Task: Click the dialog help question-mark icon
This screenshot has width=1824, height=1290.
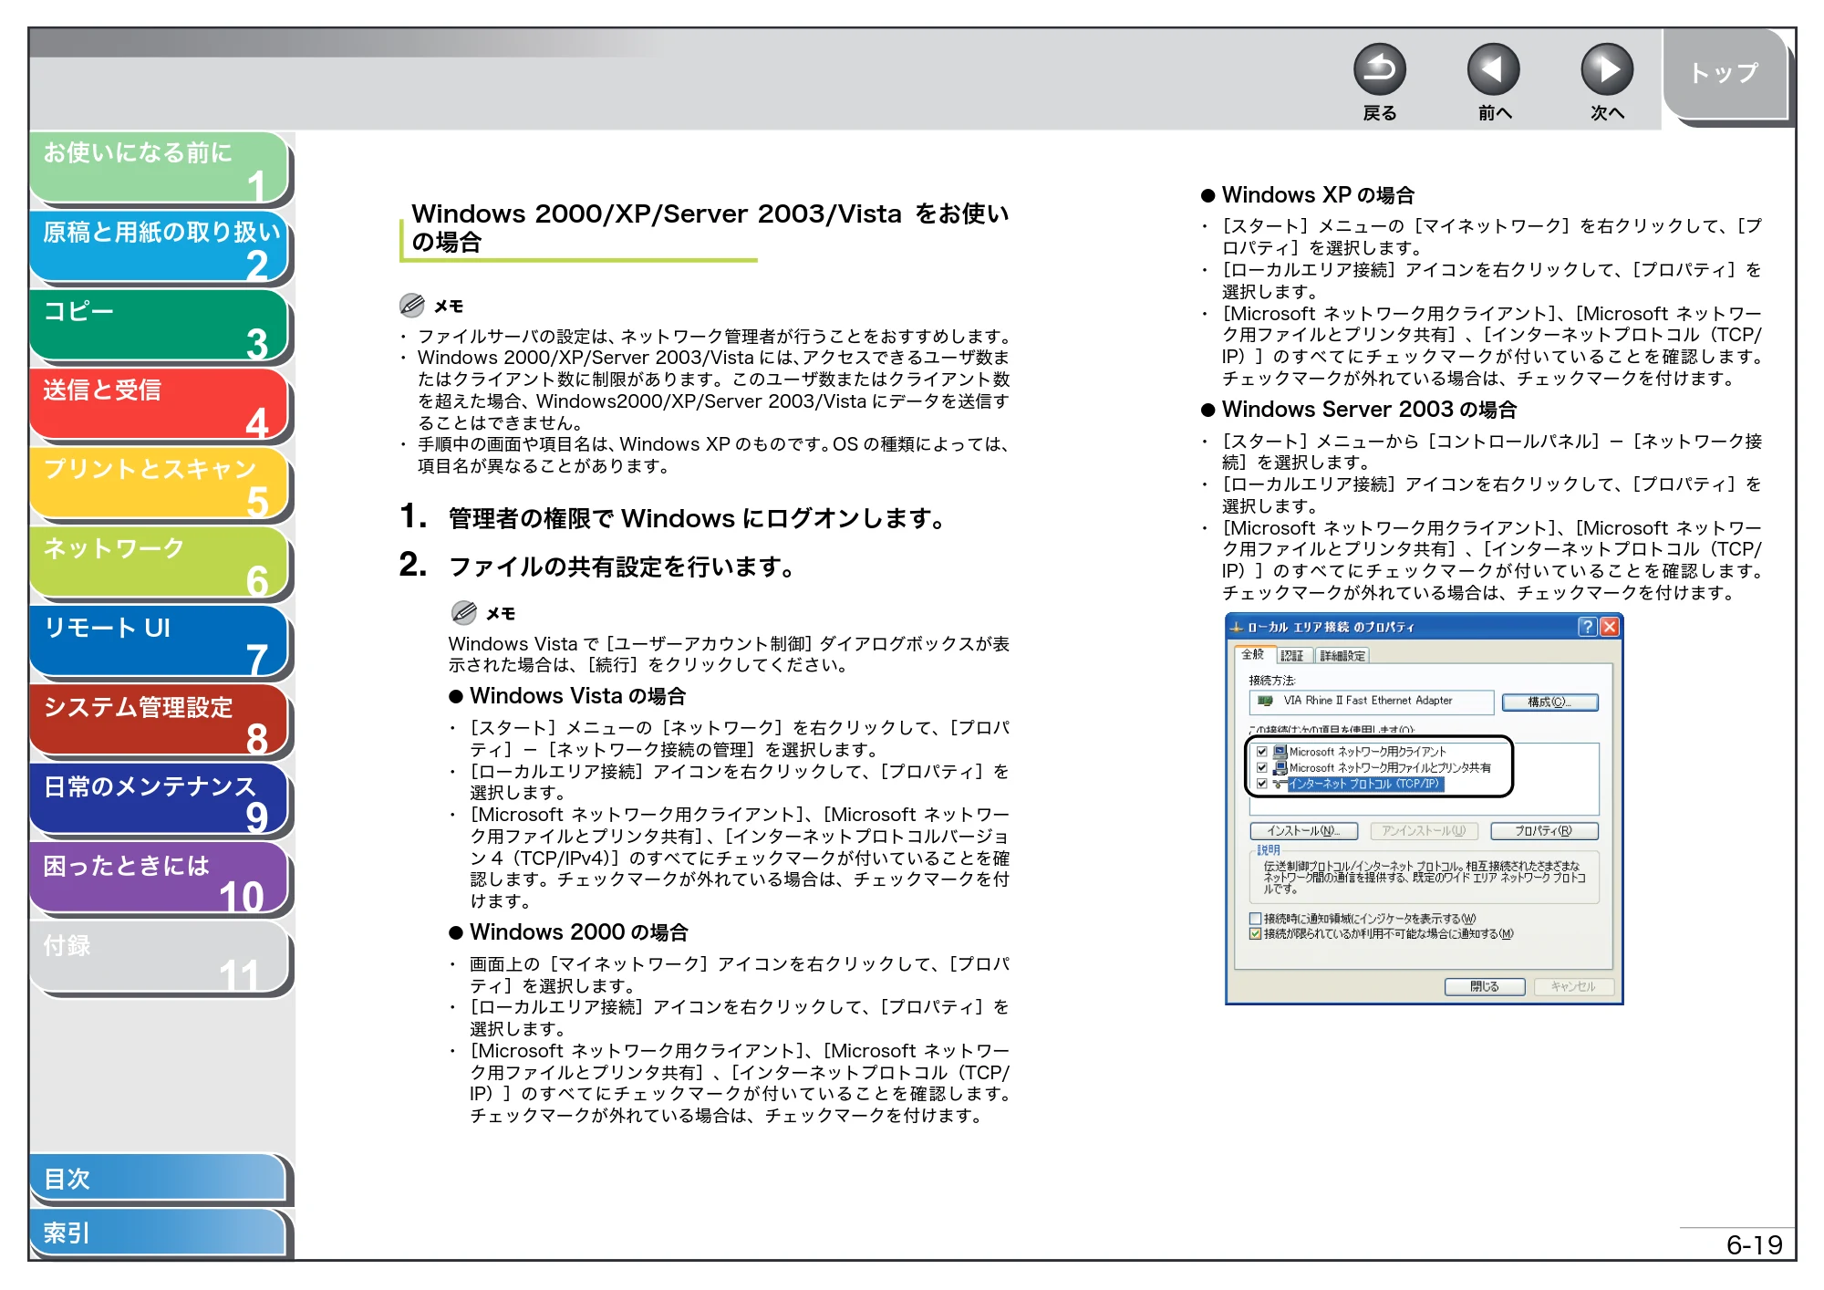Action: (x=1588, y=627)
